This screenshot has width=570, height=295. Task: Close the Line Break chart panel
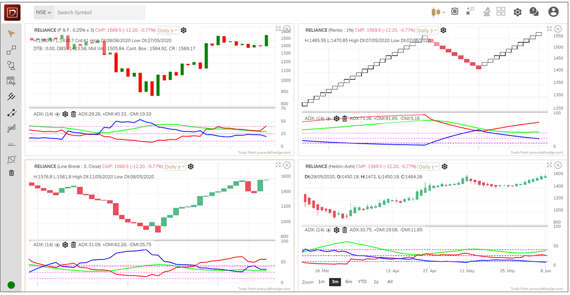pyautogui.click(x=286, y=165)
